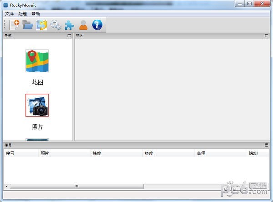The width and height of the screenshot is (273, 202).
Task: Open the 帮助 menu
Action: pyautogui.click(x=36, y=14)
